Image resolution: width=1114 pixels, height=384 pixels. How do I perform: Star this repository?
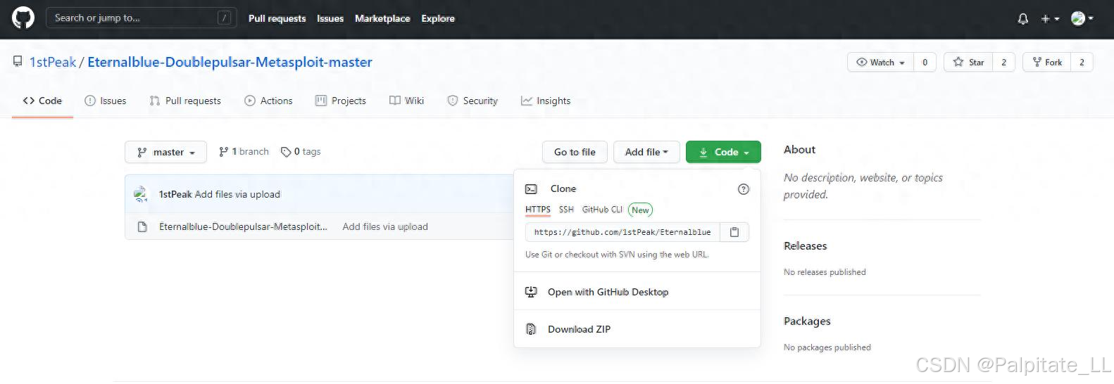pyautogui.click(x=968, y=63)
